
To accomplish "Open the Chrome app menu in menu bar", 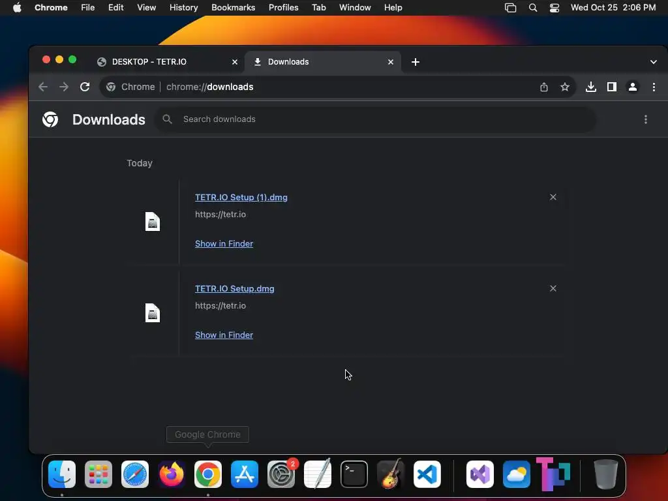I will [x=51, y=8].
